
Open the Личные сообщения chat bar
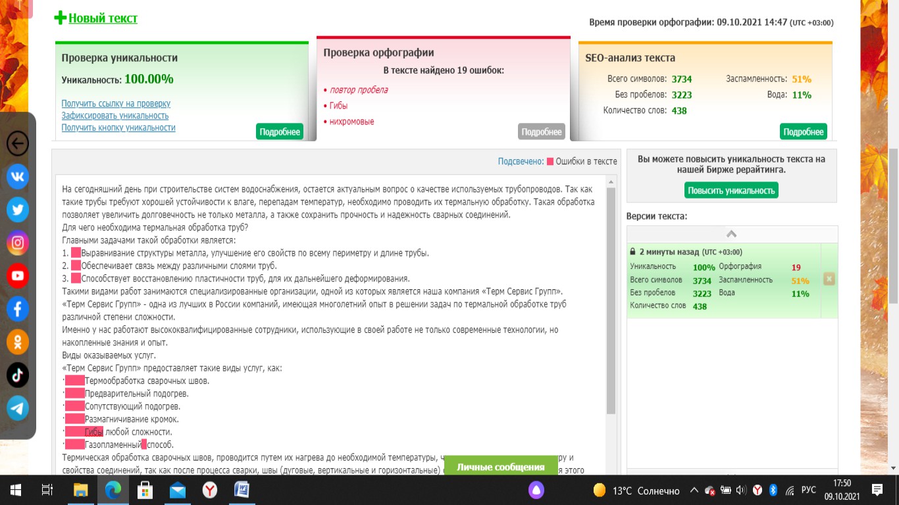pyautogui.click(x=501, y=467)
